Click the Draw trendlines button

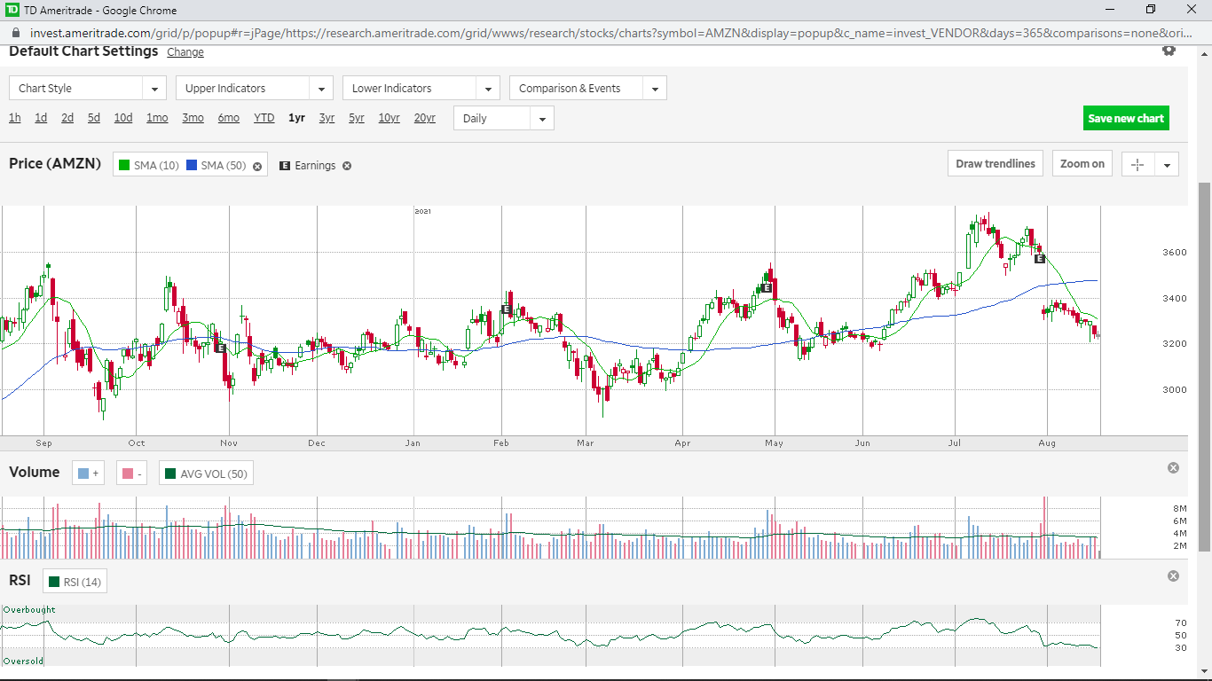pyautogui.click(x=996, y=164)
